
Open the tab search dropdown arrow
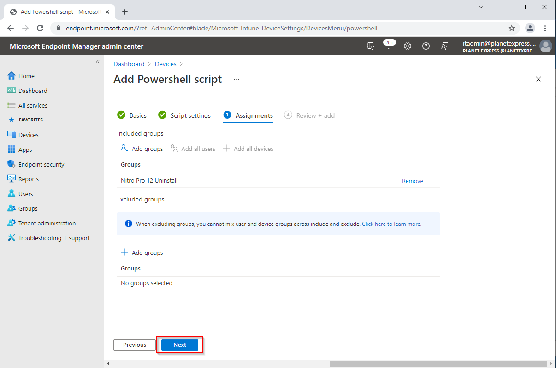point(481,7)
